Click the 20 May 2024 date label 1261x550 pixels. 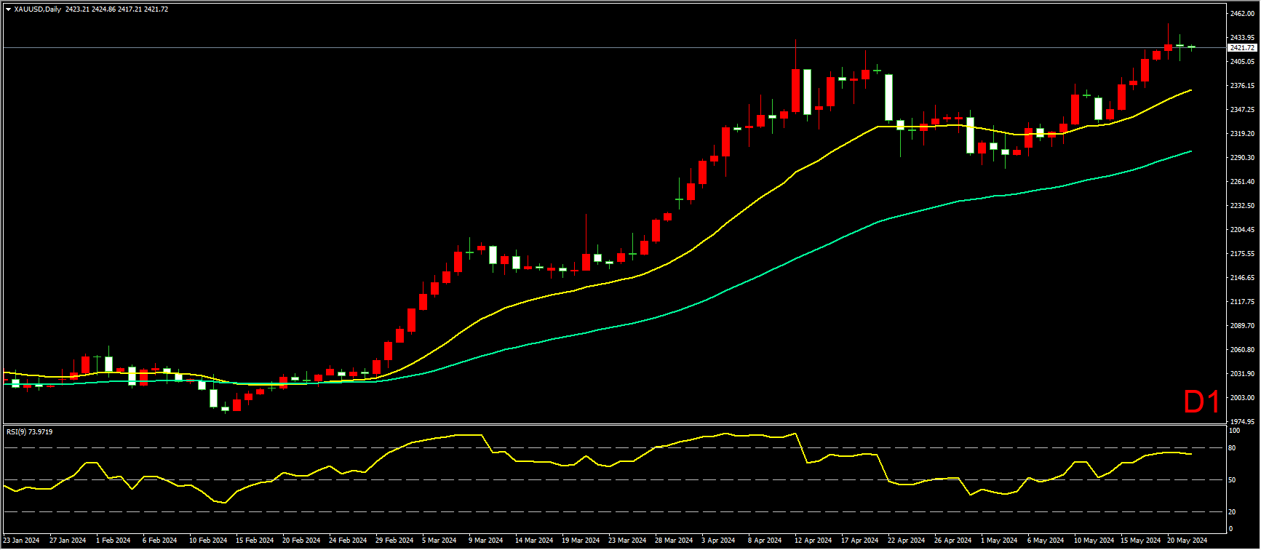(1187, 541)
